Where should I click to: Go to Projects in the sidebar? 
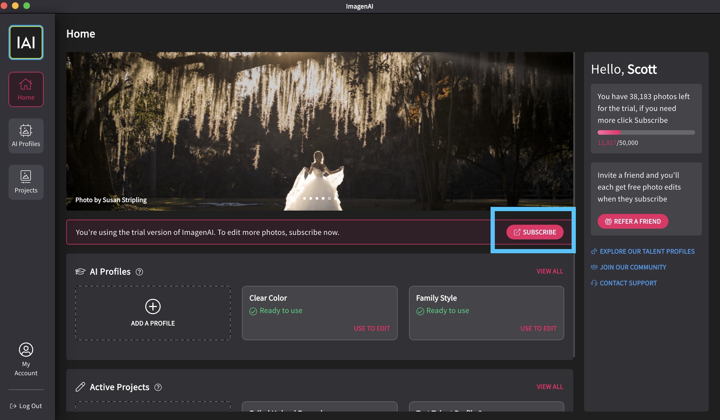pos(26,182)
